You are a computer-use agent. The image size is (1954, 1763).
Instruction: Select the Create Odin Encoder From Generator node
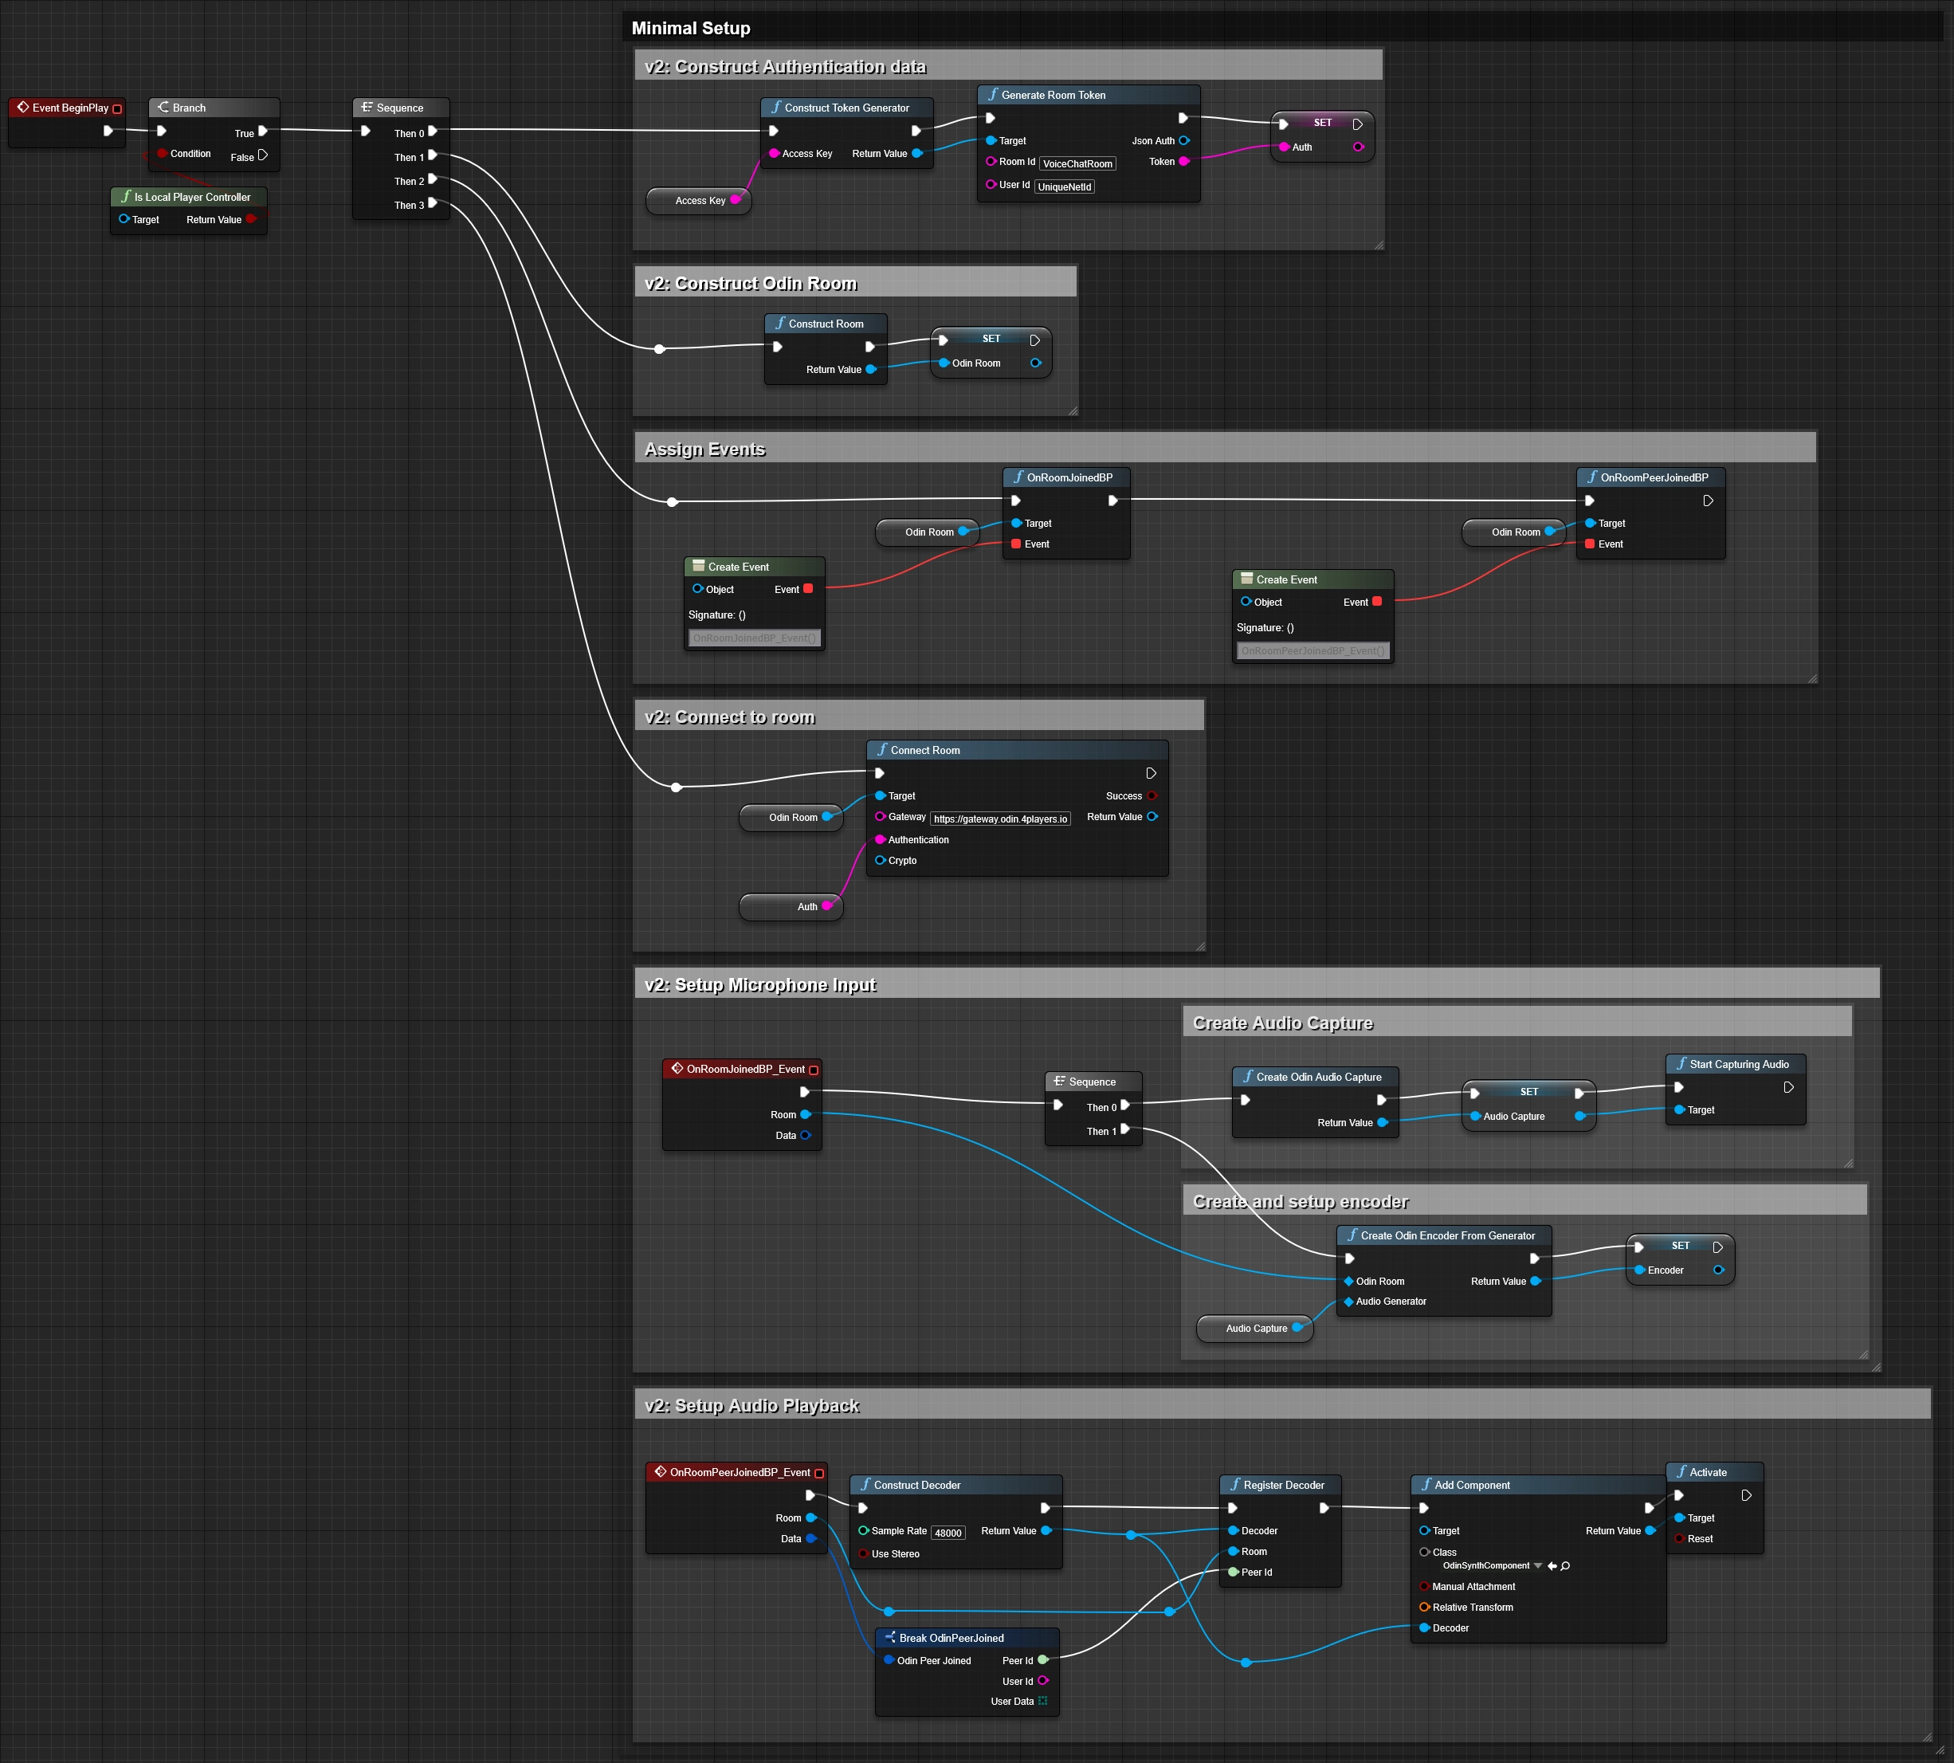click(x=1442, y=1236)
